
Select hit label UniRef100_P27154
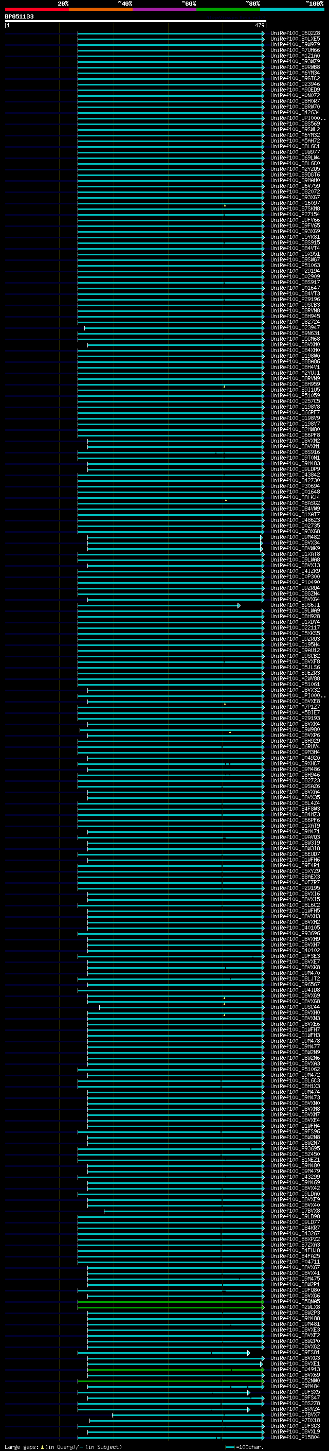tap(295, 214)
